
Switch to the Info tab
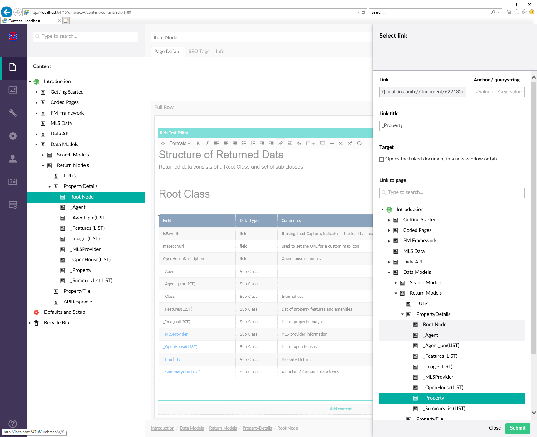pos(220,52)
